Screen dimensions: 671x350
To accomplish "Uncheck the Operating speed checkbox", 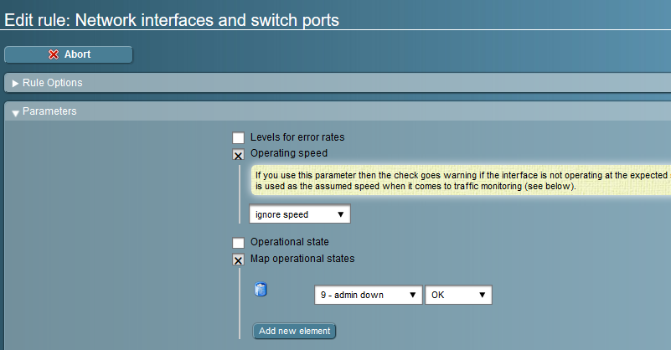I will click(x=238, y=154).
